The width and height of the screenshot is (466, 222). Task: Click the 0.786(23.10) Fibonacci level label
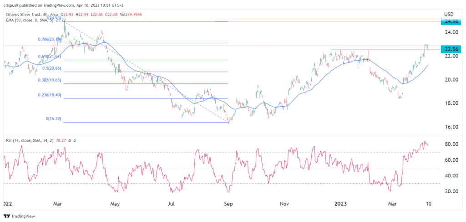[49, 39]
